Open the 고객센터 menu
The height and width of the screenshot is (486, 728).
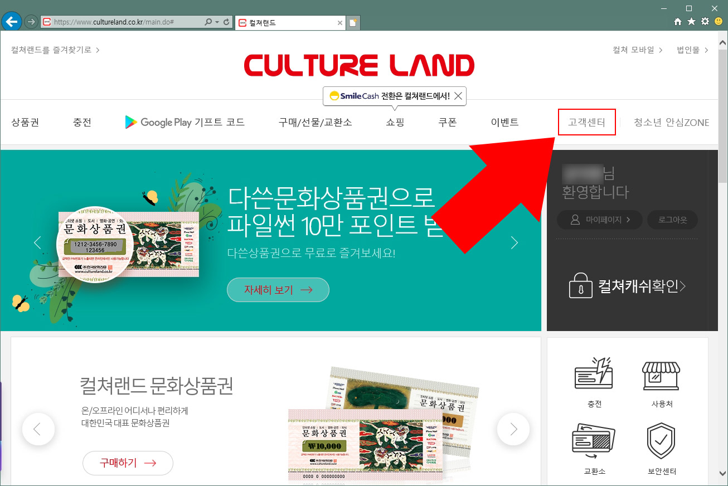pyautogui.click(x=586, y=123)
